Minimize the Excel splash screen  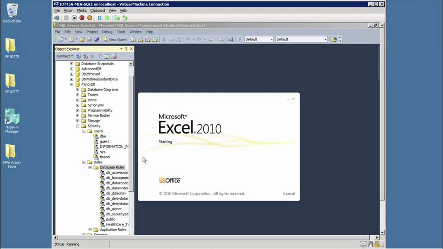[x=289, y=99]
